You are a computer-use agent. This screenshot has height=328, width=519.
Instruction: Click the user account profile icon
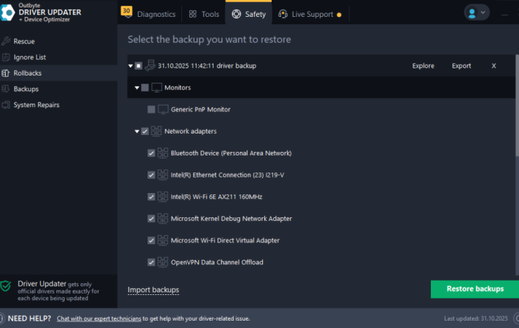point(472,13)
